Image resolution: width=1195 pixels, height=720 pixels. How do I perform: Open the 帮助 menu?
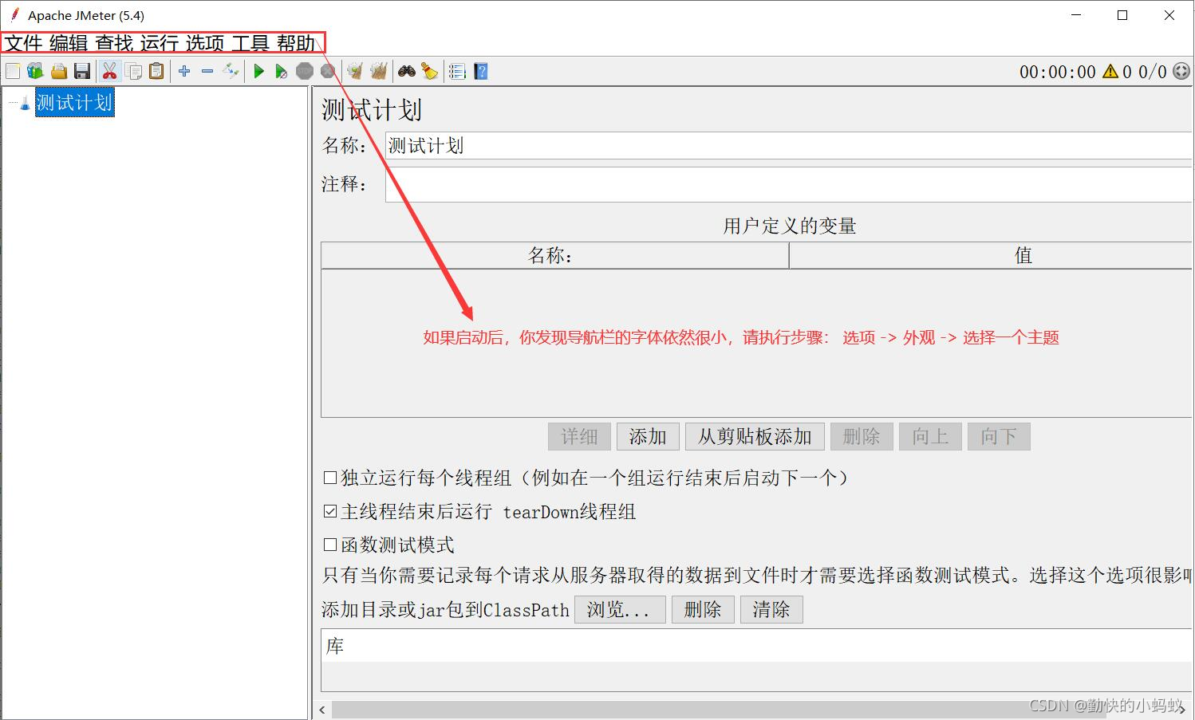pyautogui.click(x=296, y=43)
